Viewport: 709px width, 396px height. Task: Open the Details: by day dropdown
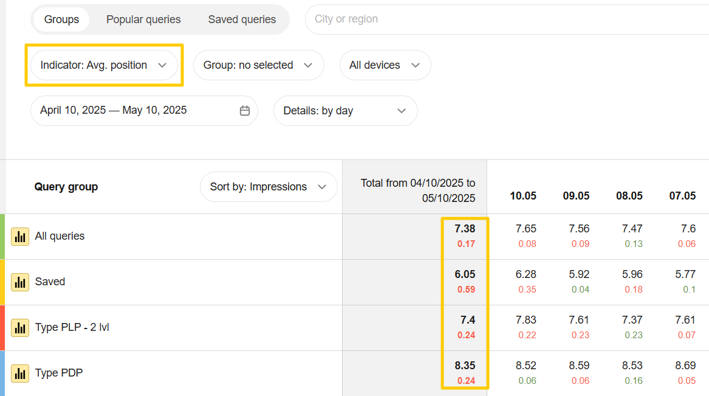(x=345, y=111)
